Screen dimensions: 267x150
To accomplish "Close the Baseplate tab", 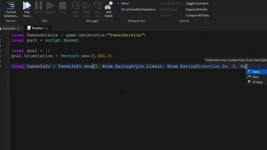I will click(x=18, y=28).
